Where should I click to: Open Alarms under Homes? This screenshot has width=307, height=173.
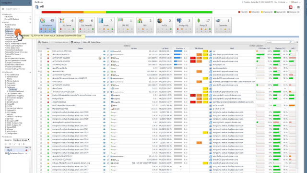click(8, 27)
